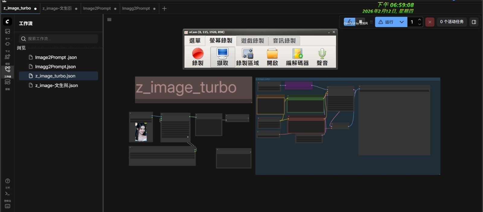Image resolution: width=483 pixels, height=212 pixels.
Task: Open the Assets panel in sidebar
Action: point(8,32)
